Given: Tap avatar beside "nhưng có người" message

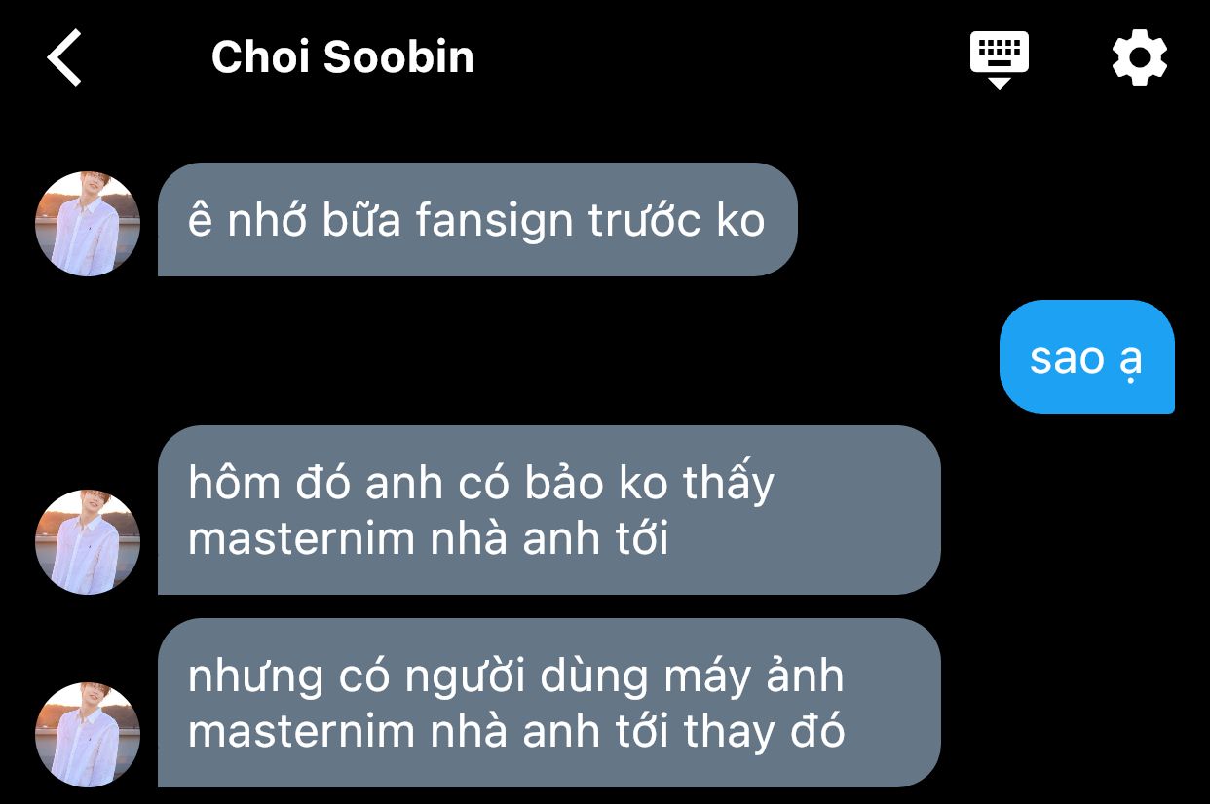Looking at the screenshot, I should click(x=88, y=735).
